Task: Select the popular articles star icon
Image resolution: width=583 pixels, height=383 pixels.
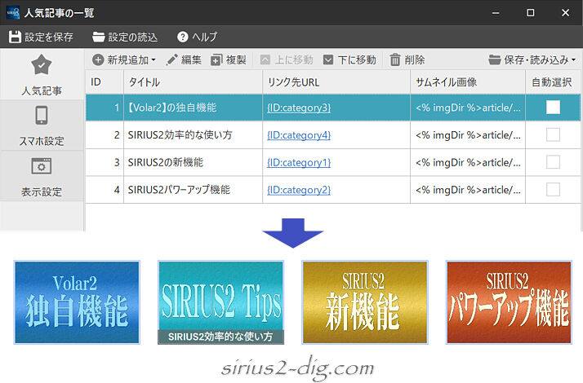Action: 41,66
